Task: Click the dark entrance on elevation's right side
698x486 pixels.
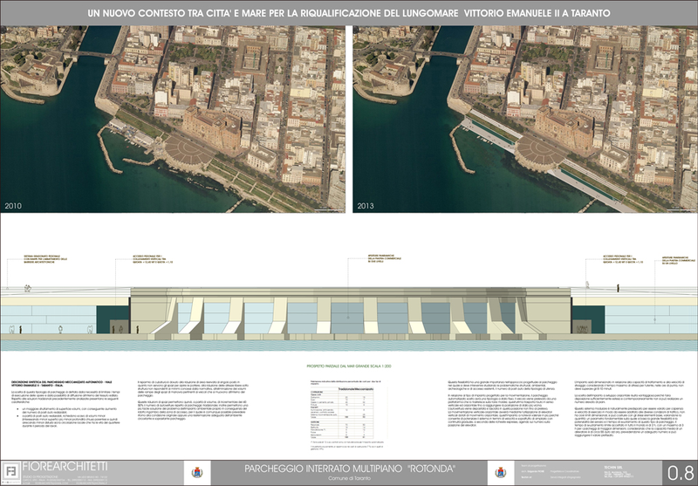Action: 588,311
